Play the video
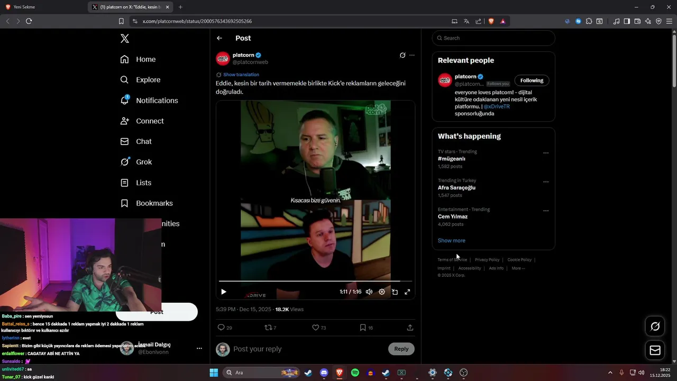This screenshot has height=381, width=677. (224, 292)
